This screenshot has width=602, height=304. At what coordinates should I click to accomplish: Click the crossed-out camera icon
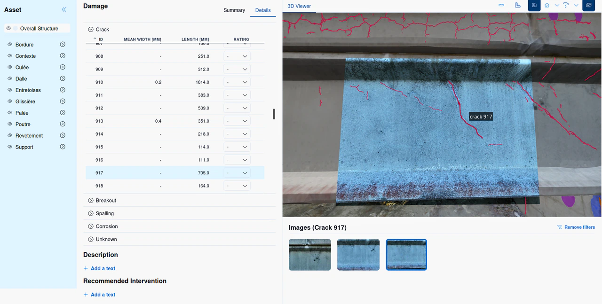[534, 5]
